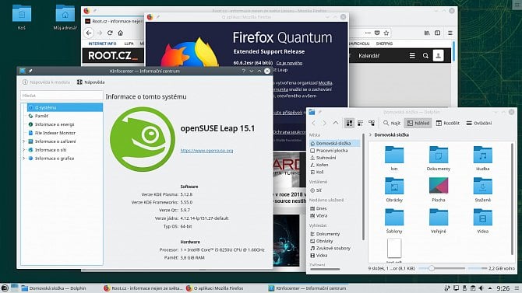Open Kalendář in Root.cz header

coord(369,56)
